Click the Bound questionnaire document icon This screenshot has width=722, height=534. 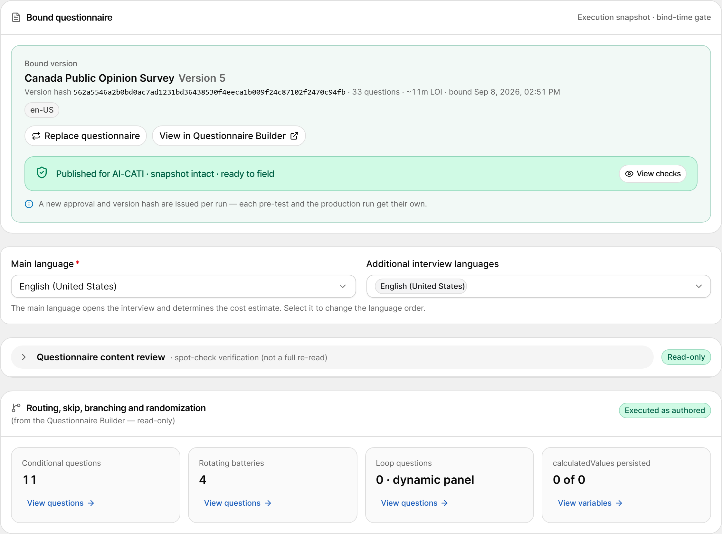click(16, 17)
